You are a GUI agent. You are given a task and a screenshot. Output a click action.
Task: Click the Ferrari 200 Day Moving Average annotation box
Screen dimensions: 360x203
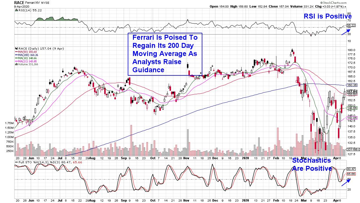tap(165, 54)
